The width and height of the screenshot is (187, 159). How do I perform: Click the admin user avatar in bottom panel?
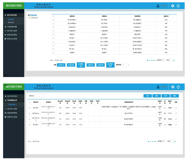[158, 87]
